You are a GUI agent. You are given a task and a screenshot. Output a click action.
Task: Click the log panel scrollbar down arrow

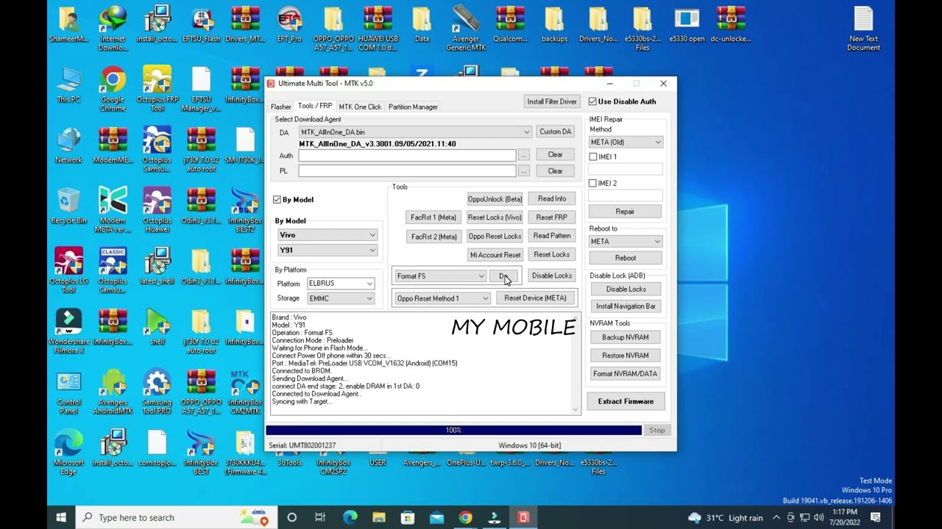pyautogui.click(x=576, y=410)
